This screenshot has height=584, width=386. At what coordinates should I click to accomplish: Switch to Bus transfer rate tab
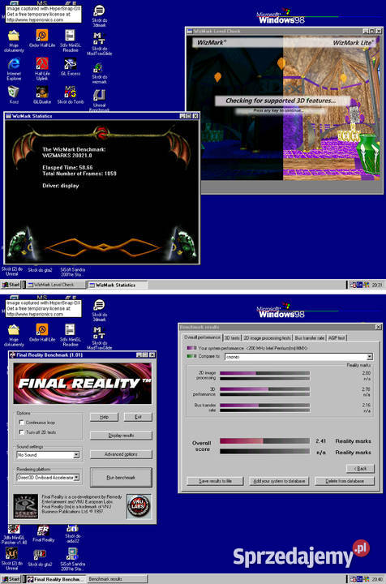point(309,337)
